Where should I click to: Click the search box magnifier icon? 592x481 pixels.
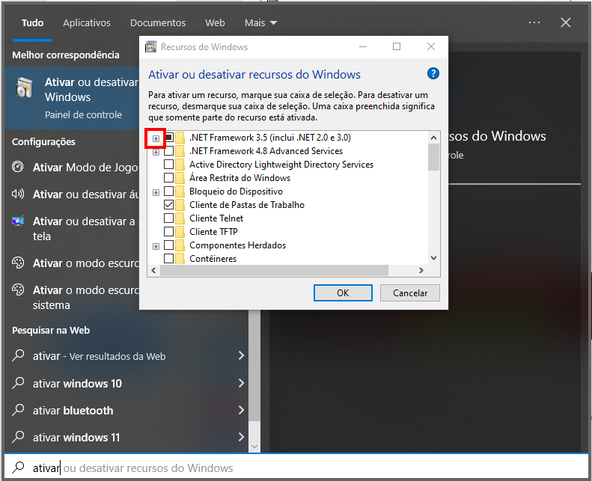(18, 468)
